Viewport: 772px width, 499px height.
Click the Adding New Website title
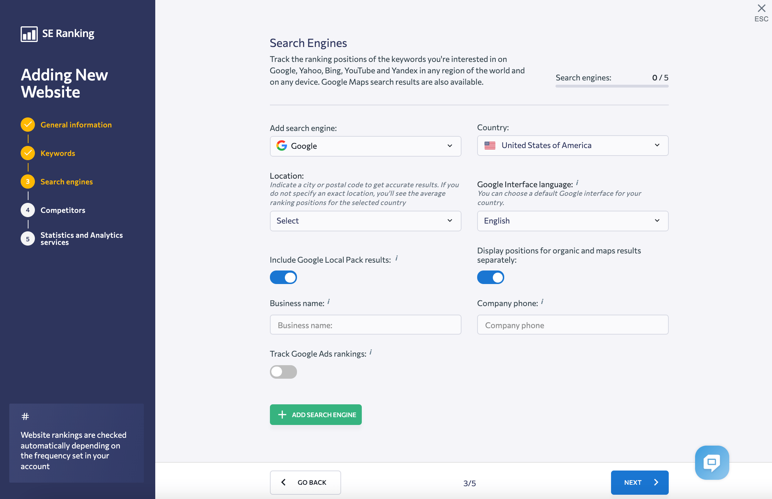click(64, 83)
